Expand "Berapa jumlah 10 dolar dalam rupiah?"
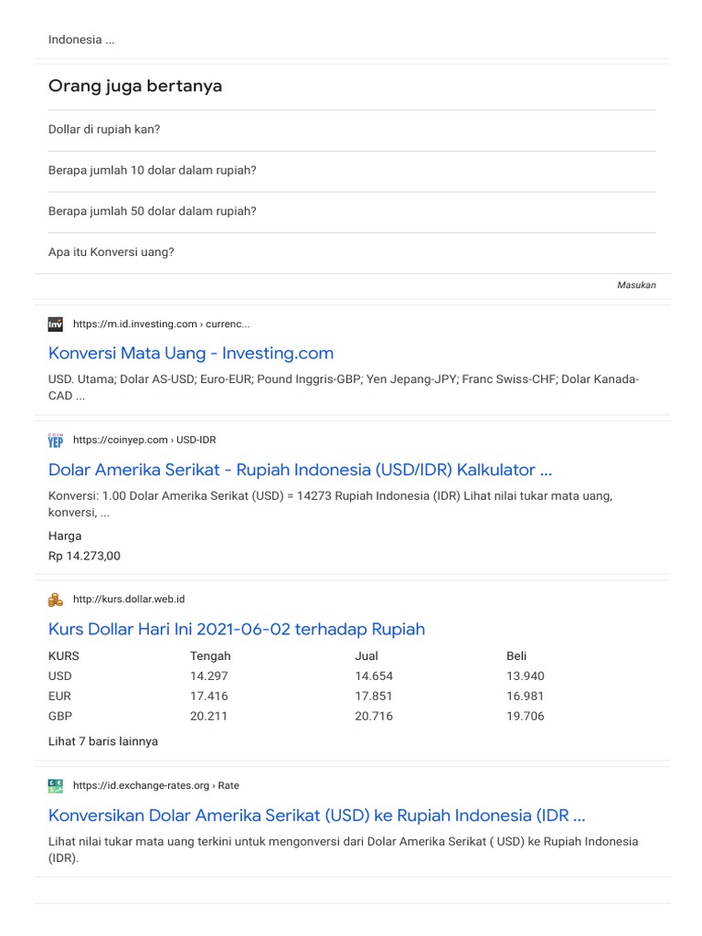The image size is (702, 936). pyautogui.click(x=152, y=171)
